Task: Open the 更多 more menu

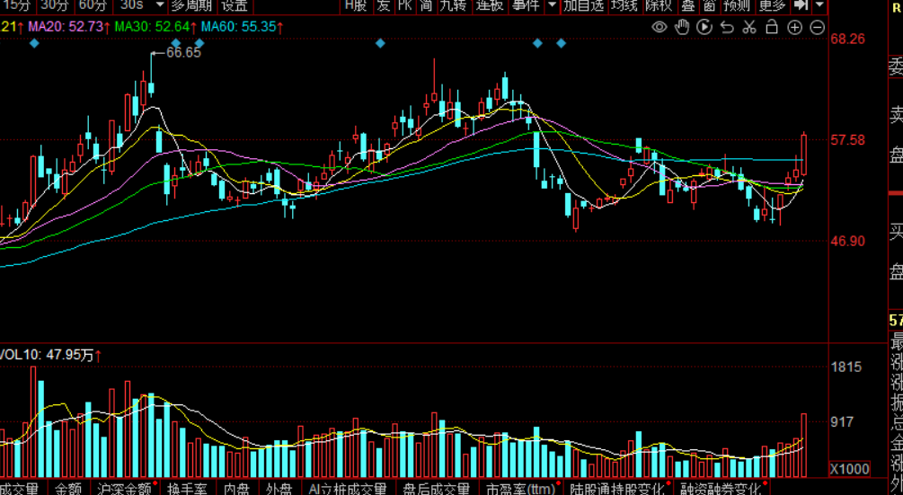Action: click(773, 5)
